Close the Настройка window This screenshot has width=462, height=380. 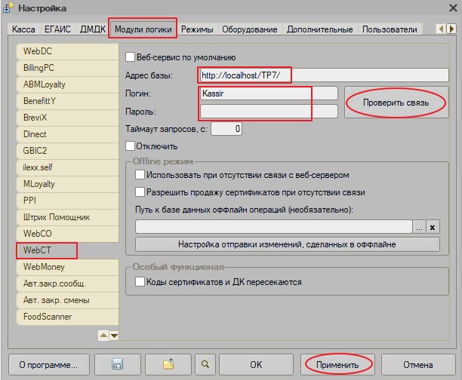tap(453, 8)
